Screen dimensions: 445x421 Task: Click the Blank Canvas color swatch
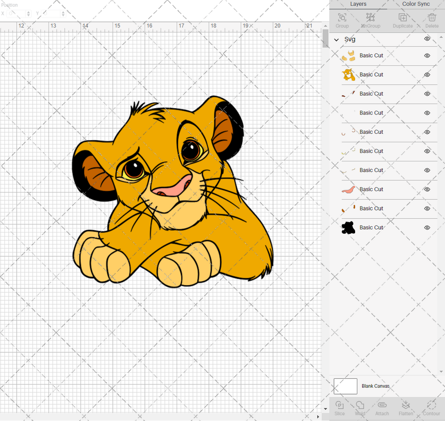pos(345,386)
